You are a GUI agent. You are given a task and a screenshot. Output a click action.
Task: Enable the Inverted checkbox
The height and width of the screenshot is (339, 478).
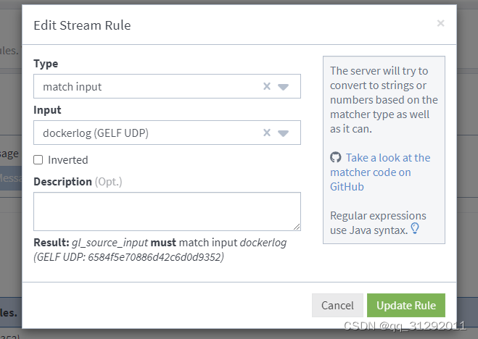pyautogui.click(x=38, y=160)
